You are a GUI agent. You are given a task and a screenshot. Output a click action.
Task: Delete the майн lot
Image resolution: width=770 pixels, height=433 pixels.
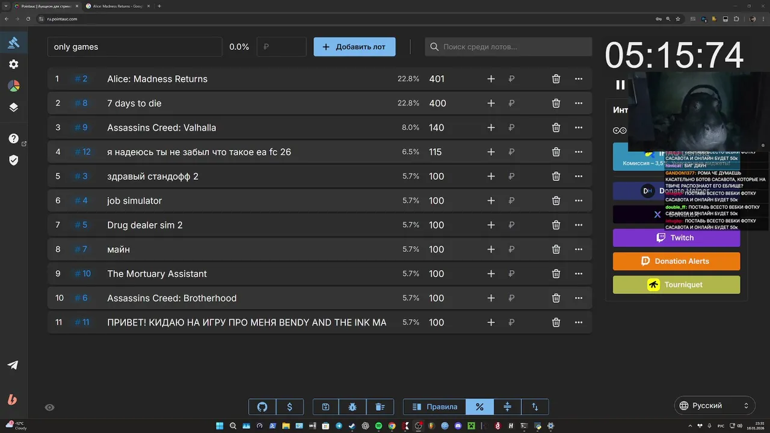[x=556, y=250]
